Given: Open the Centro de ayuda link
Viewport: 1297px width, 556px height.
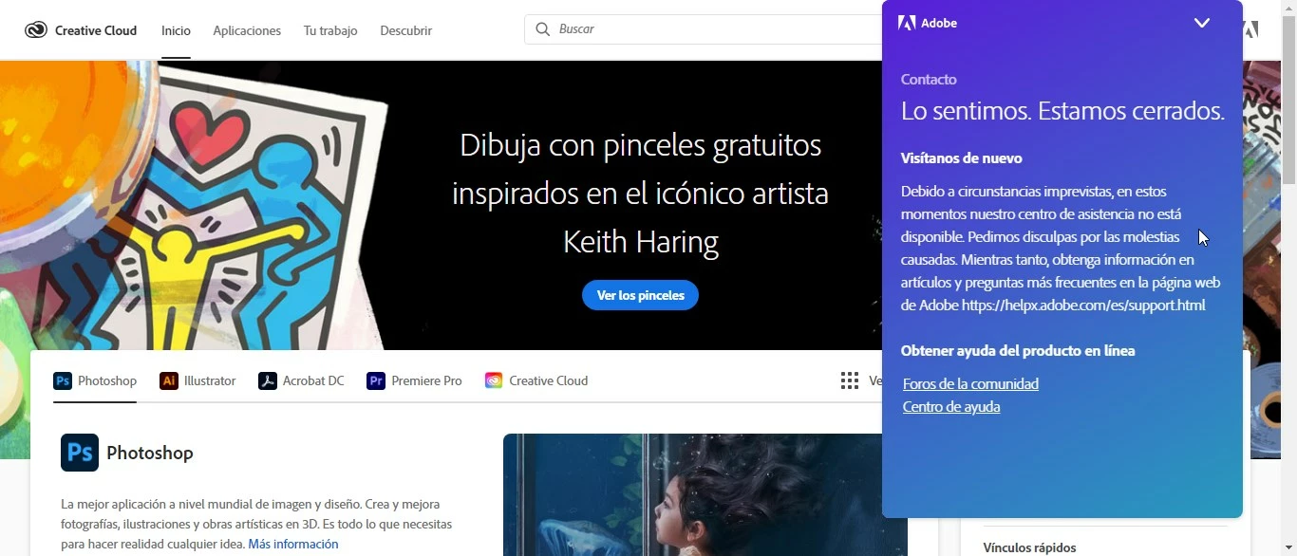Looking at the screenshot, I should (951, 407).
